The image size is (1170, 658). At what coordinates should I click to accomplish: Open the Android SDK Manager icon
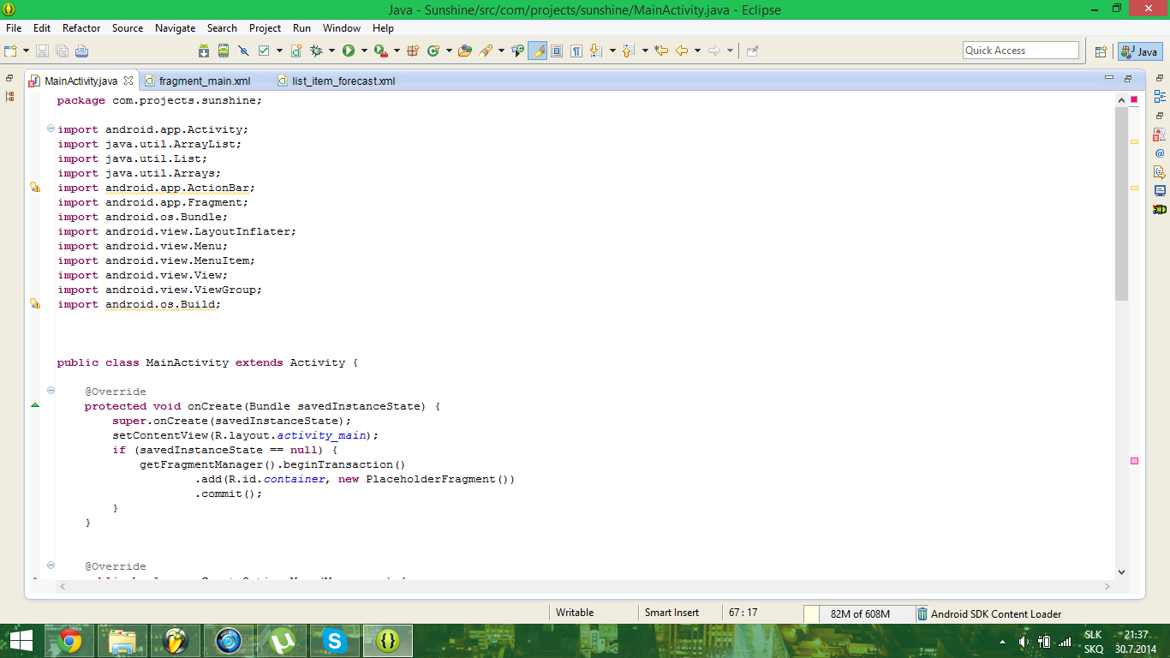click(204, 51)
